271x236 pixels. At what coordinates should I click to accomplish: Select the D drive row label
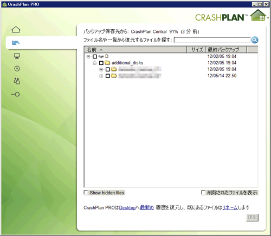[x=107, y=56]
